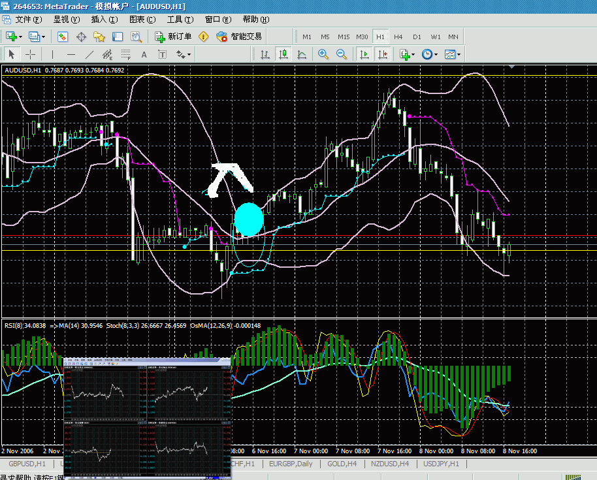This screenshot has height=480, width=597.
Task: Switch to the NZDUSD,H4 chart tab
Action: 389,464
